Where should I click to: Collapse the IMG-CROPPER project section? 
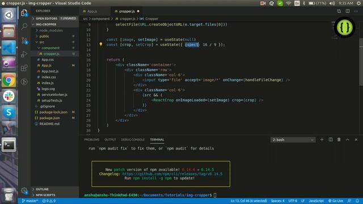click(55, 24)
